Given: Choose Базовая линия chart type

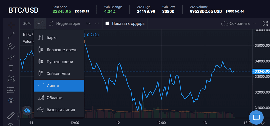Looking at the screenshot, I should pyautogui.click(x=59, y=110).
